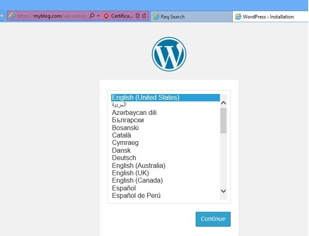
Task: Click the IE icon on WordPress Installation tab
Action: [x=238, y=16]
